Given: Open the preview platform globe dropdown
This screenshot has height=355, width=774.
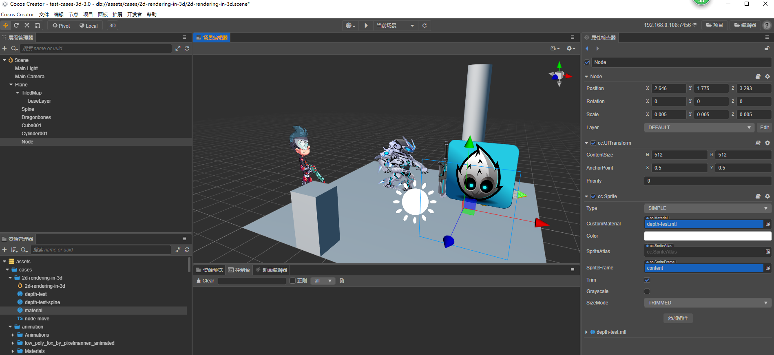Looking at the screenshot, I should [351, 26].
